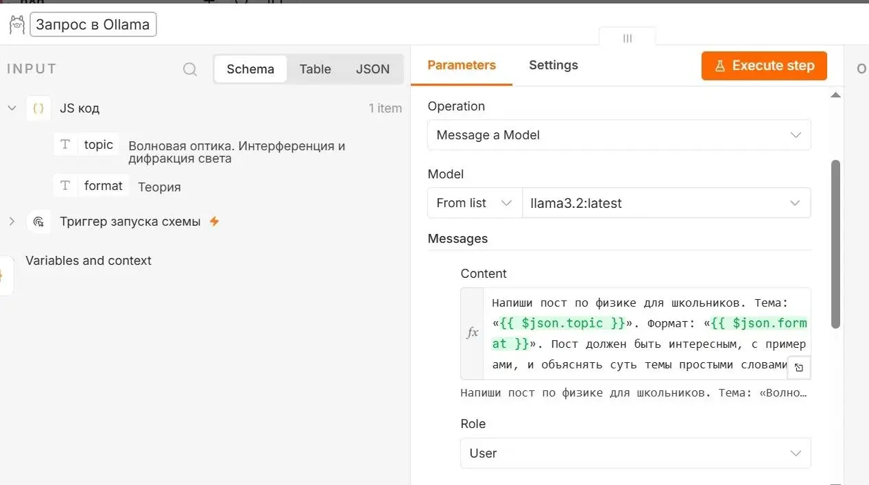The width and height of the screenshot is (869, 485).
Task: Collapse the JS код input node
Action: point(12,108)
